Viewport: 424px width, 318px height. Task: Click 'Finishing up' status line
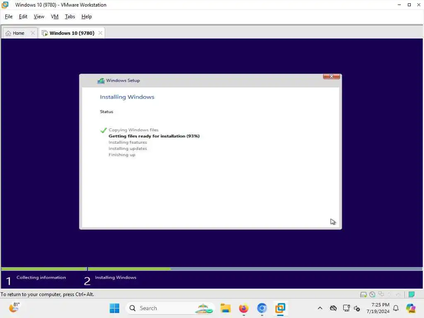[x=122, y=155]
